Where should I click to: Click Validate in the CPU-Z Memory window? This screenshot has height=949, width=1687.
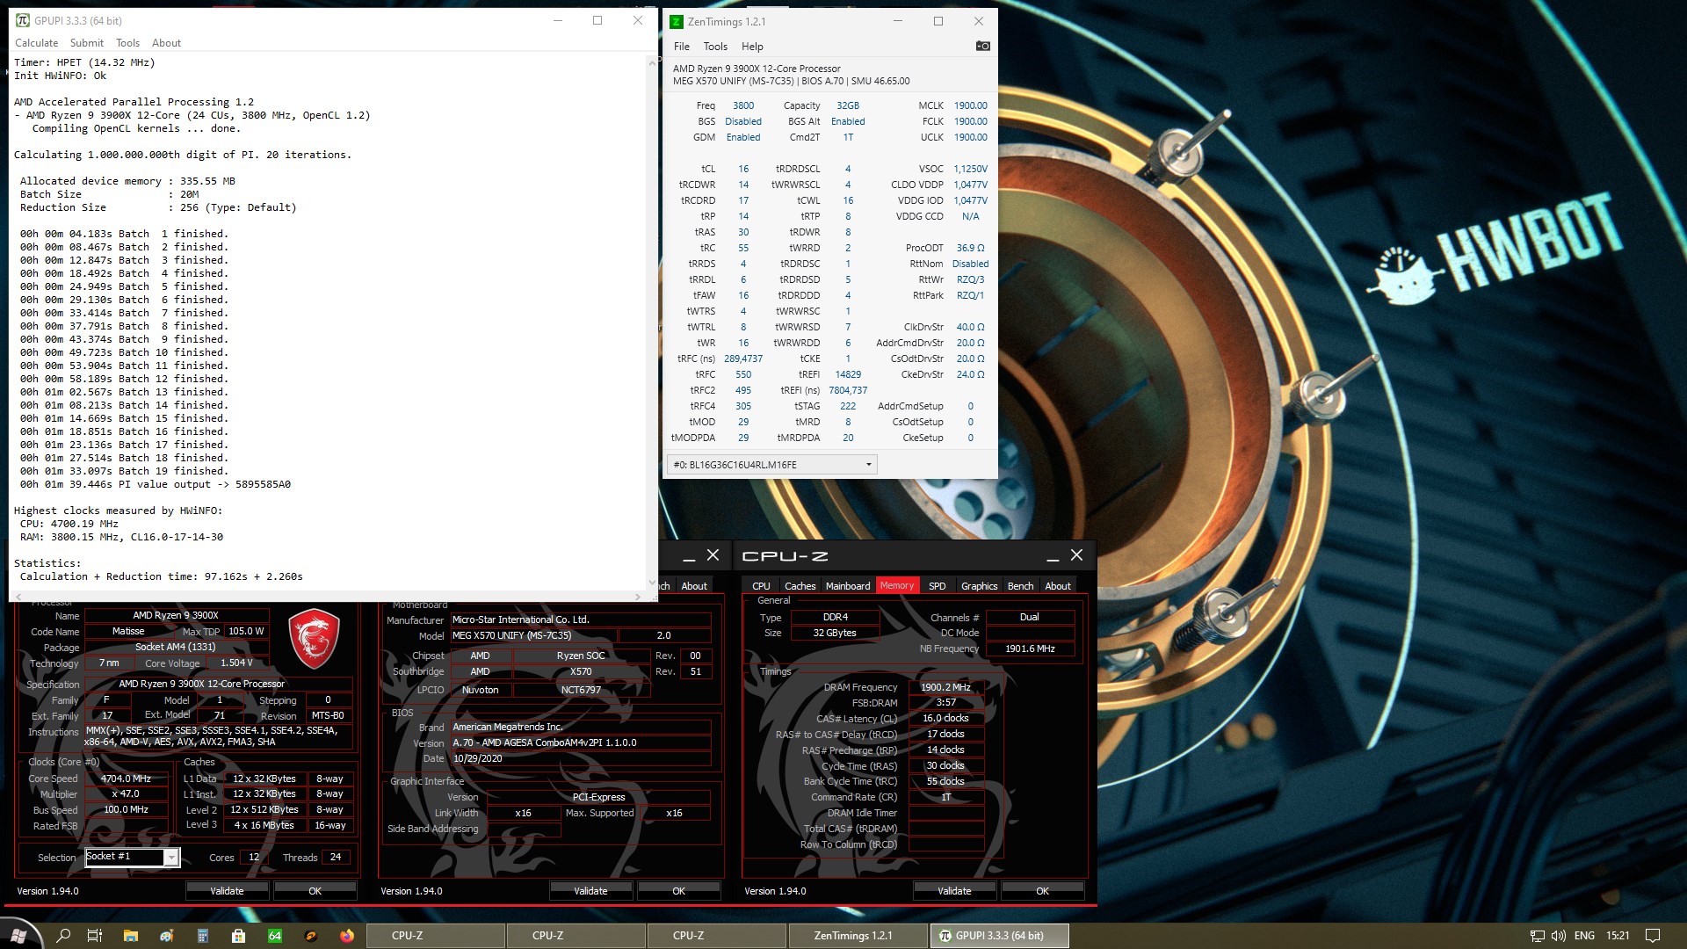pyautogui.click(x=954, y=891)
